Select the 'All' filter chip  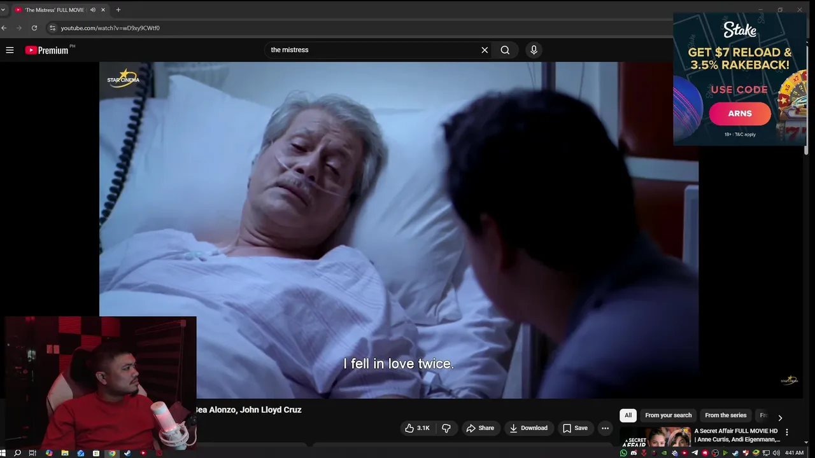click(x=628, y=415)
